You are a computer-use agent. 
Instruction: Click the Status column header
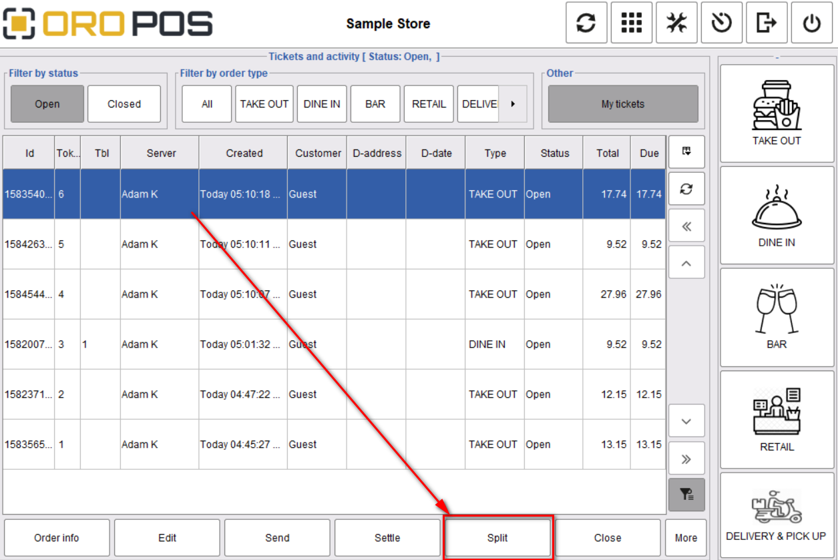click(x=554, y=153)
